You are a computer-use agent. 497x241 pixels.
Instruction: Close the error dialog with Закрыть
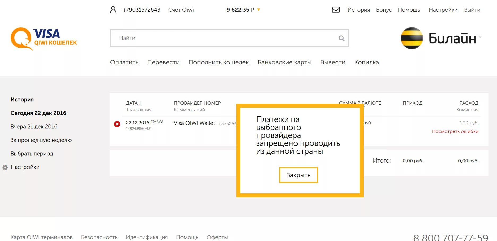click(x=298, y=175)
